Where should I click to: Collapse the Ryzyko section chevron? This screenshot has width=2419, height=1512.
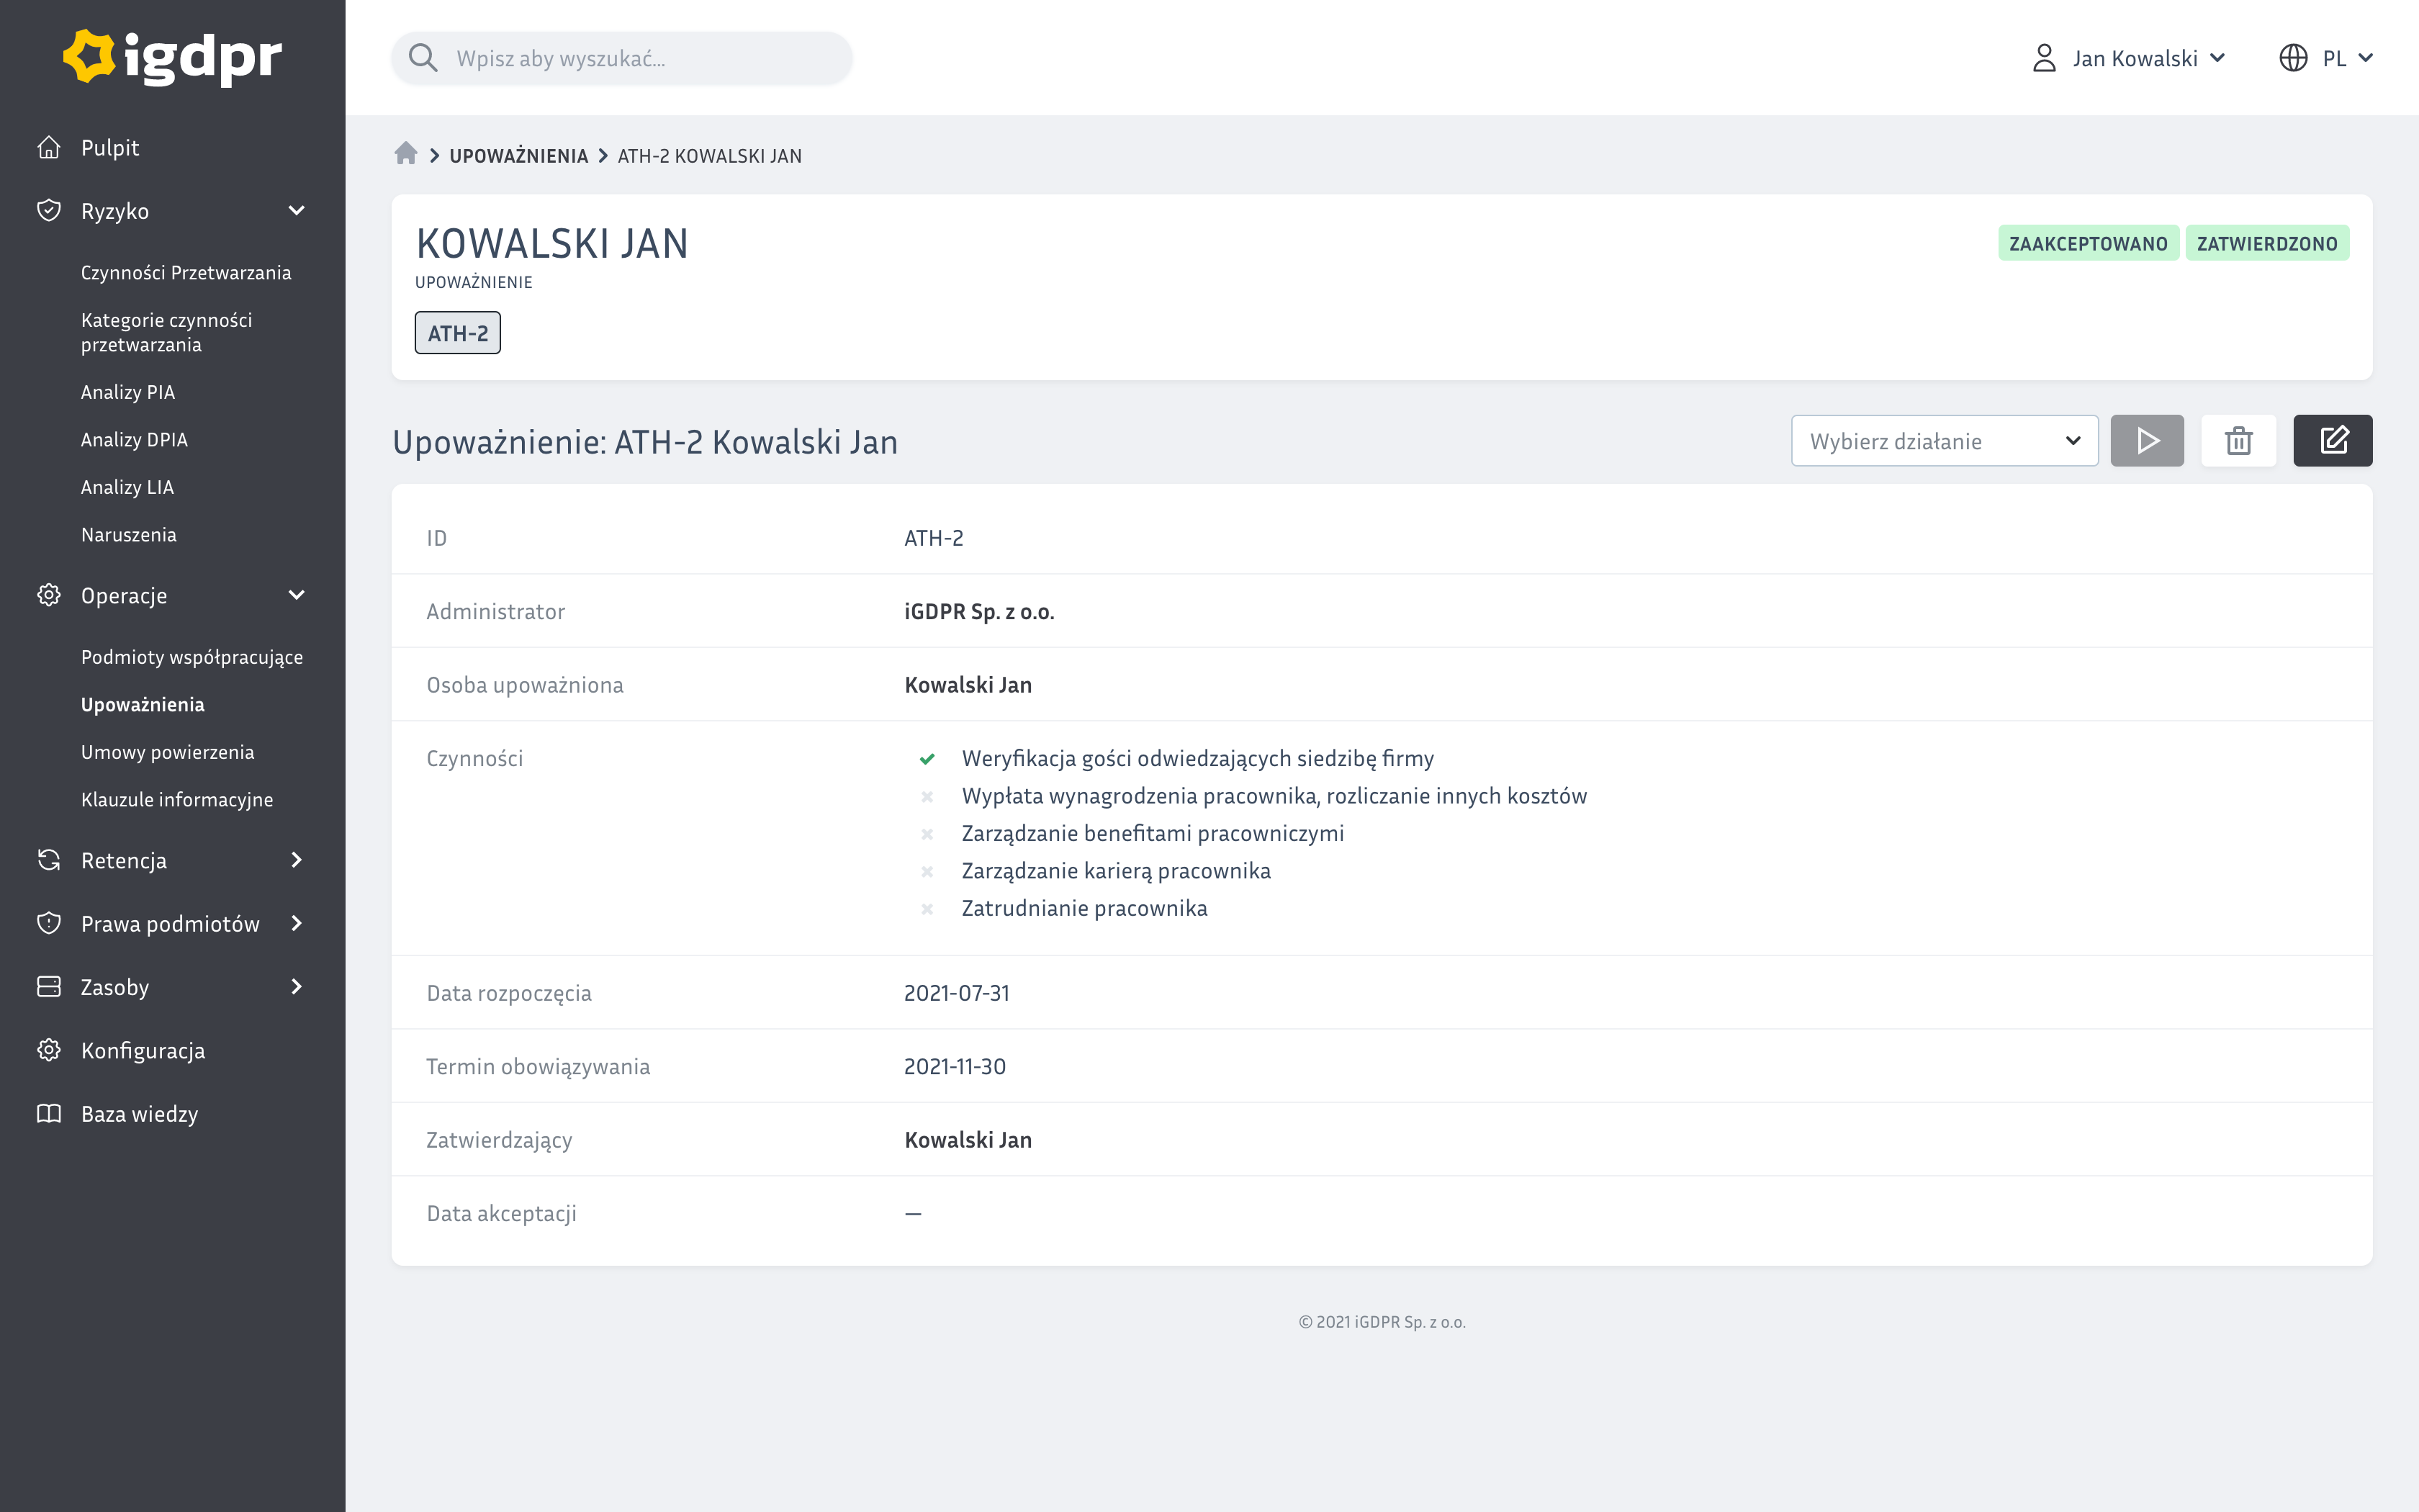click(297, 211)
